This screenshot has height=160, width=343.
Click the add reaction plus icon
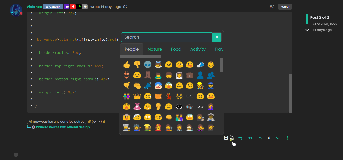(226, 138)
